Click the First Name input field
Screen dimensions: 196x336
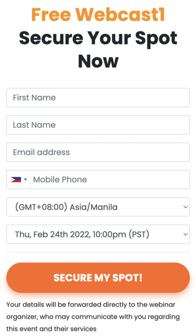pyautogui.click(x=98, y=97)
